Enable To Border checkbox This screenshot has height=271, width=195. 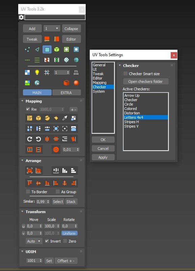click(28, 191)
